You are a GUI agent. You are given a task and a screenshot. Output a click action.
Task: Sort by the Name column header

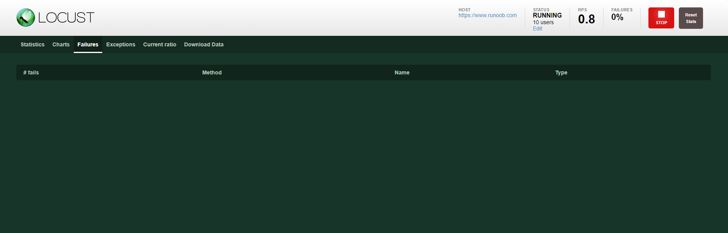tap(402, 72)
